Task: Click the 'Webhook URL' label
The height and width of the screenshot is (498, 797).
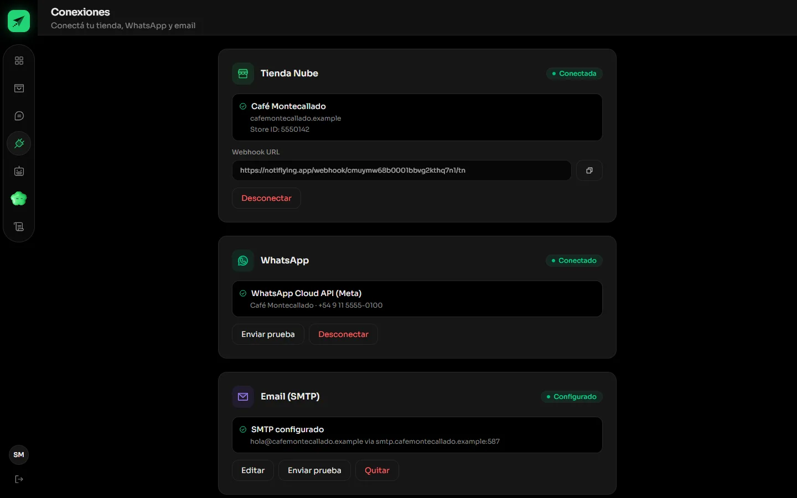Action: pos(256,152)
